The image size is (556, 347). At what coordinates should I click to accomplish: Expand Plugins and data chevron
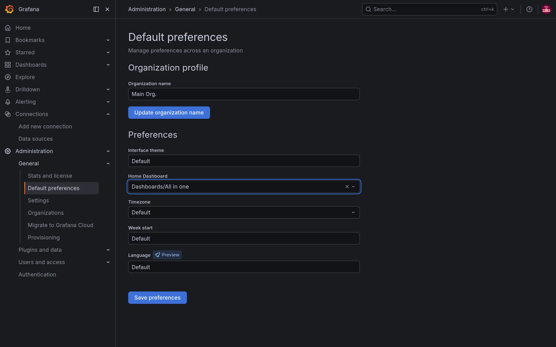[108, 250]
